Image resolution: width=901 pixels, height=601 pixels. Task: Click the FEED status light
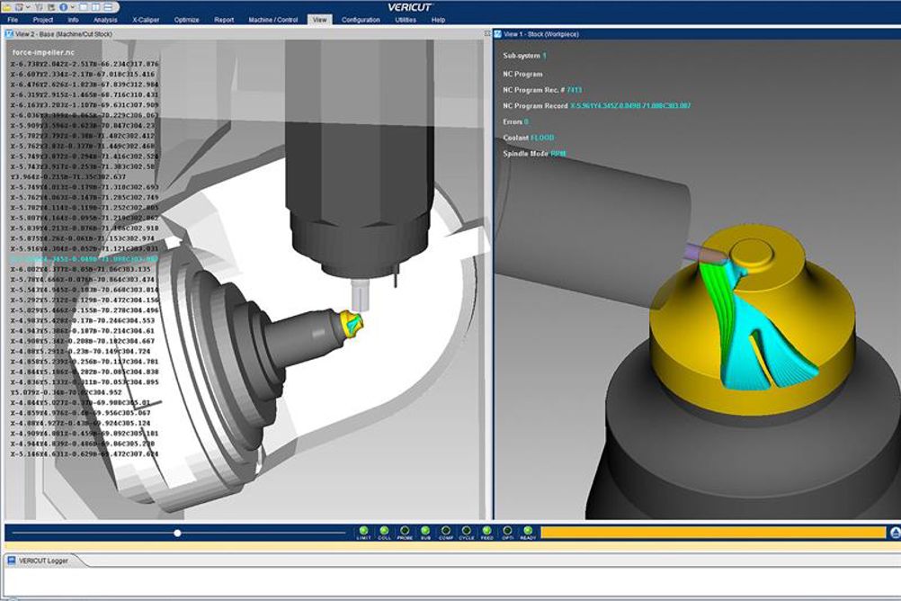pos(486,531)
